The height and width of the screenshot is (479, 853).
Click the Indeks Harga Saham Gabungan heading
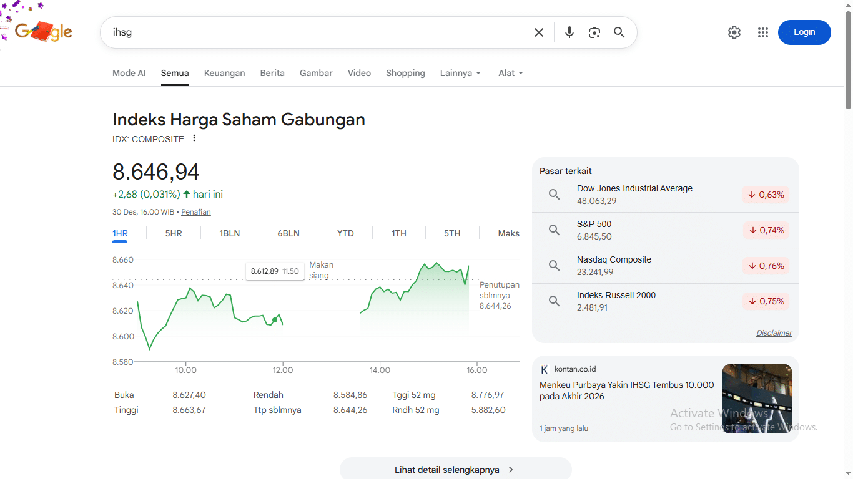tap(239, 119)
